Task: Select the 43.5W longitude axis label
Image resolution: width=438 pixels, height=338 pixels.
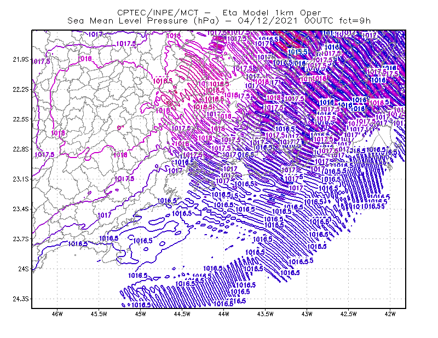Action: pyautogui.click(x=266, y=314)
